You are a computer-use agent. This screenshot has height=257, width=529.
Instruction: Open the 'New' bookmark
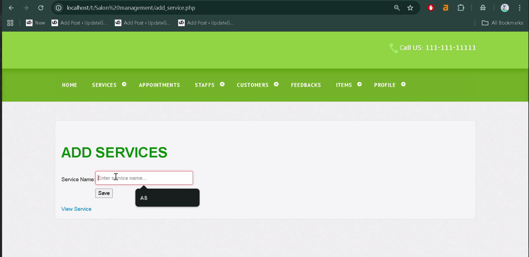[36, 23]
